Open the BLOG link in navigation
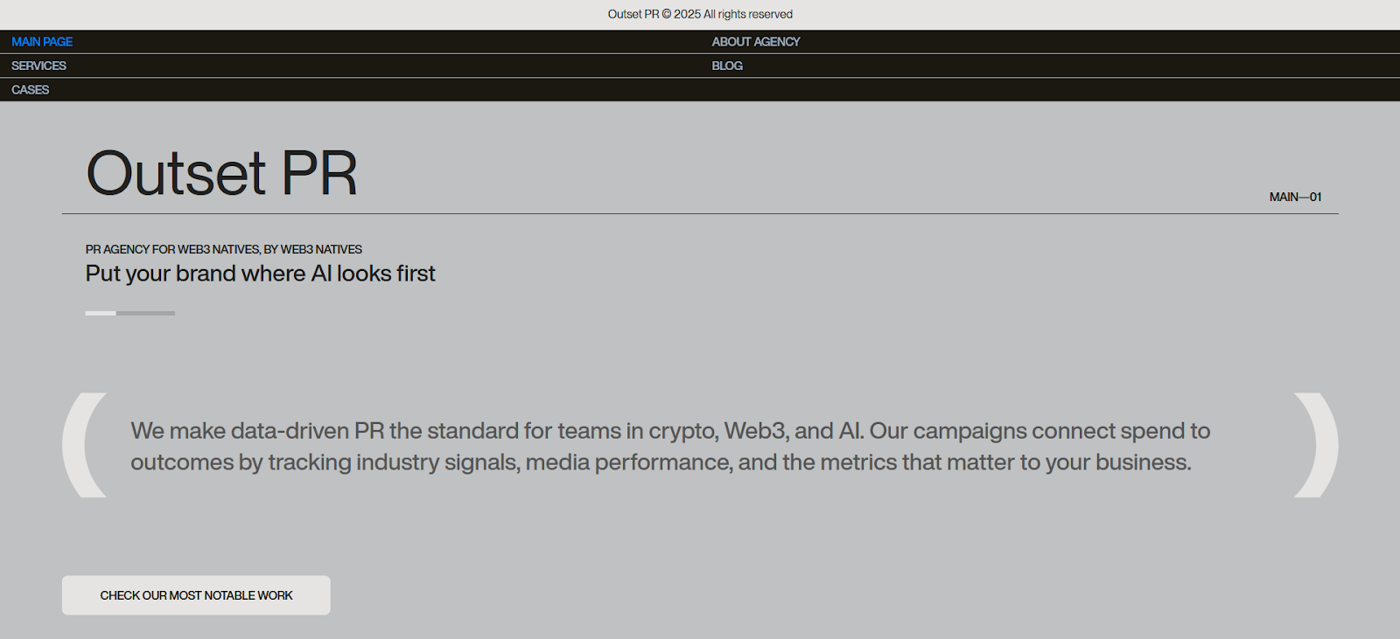 [727, 66]
